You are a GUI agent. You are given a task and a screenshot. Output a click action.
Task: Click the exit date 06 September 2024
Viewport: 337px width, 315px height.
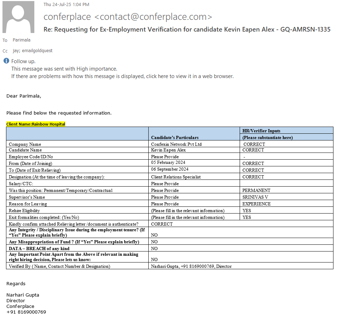(169, 170)
